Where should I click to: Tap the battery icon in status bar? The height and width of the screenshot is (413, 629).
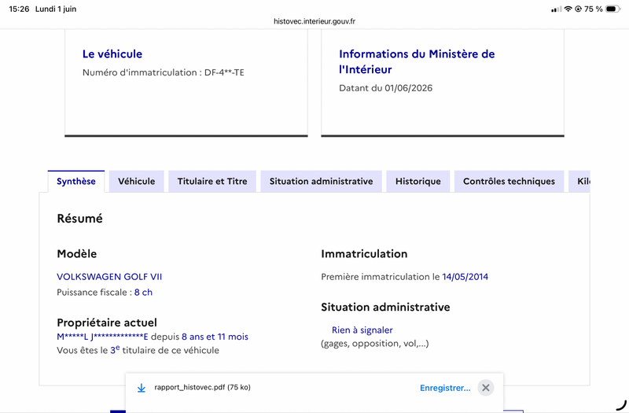613,9
